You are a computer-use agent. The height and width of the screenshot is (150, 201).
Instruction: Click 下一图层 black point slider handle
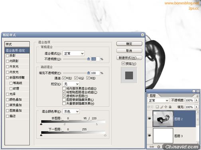click(x=41, y=135)
